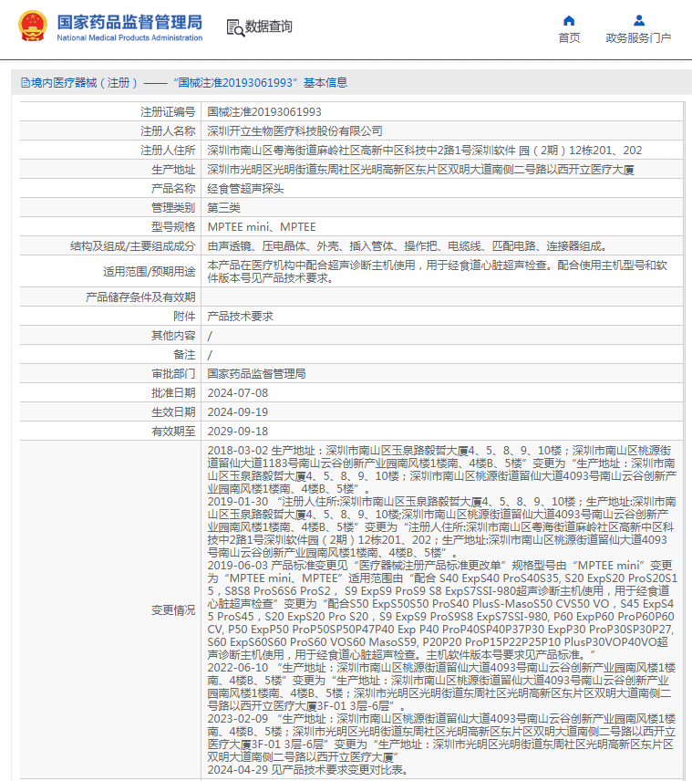Click the slash value in 备注 row
The width and height of the screenshot is (692, 781).
coord(210,355)
